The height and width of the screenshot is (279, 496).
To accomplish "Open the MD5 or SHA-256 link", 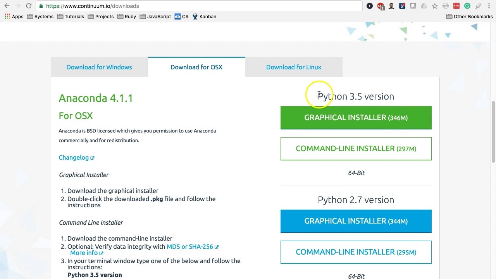I will click(x=190, y=246).
